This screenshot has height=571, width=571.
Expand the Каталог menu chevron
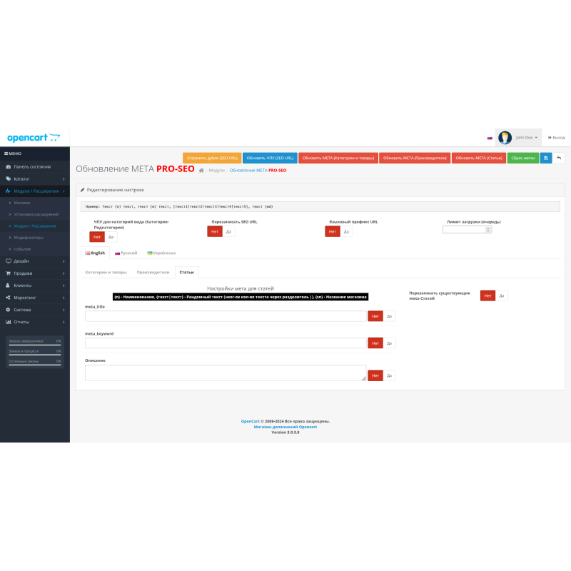click(64, 179)
